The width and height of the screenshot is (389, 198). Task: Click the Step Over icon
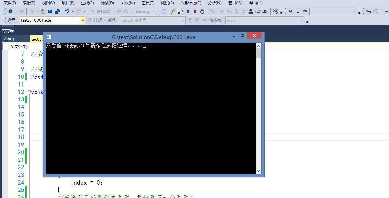pyautogui.click(x=237, y=11)
